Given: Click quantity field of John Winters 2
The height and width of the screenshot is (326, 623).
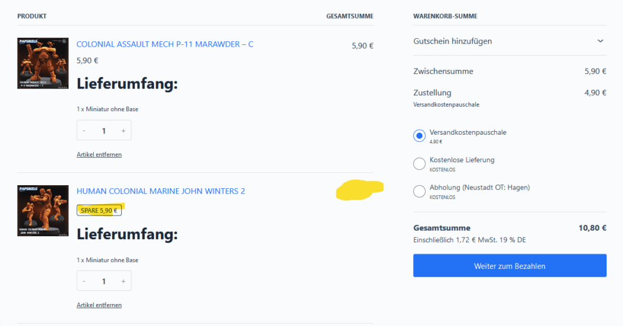Looking at the screenshot, I should [103, 281].
